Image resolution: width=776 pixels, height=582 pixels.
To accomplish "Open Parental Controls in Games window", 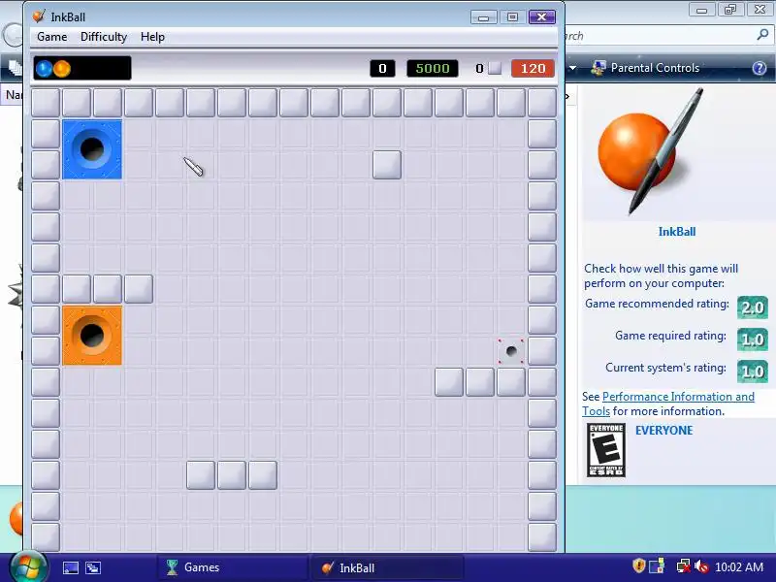I will (x=646, y=68).
